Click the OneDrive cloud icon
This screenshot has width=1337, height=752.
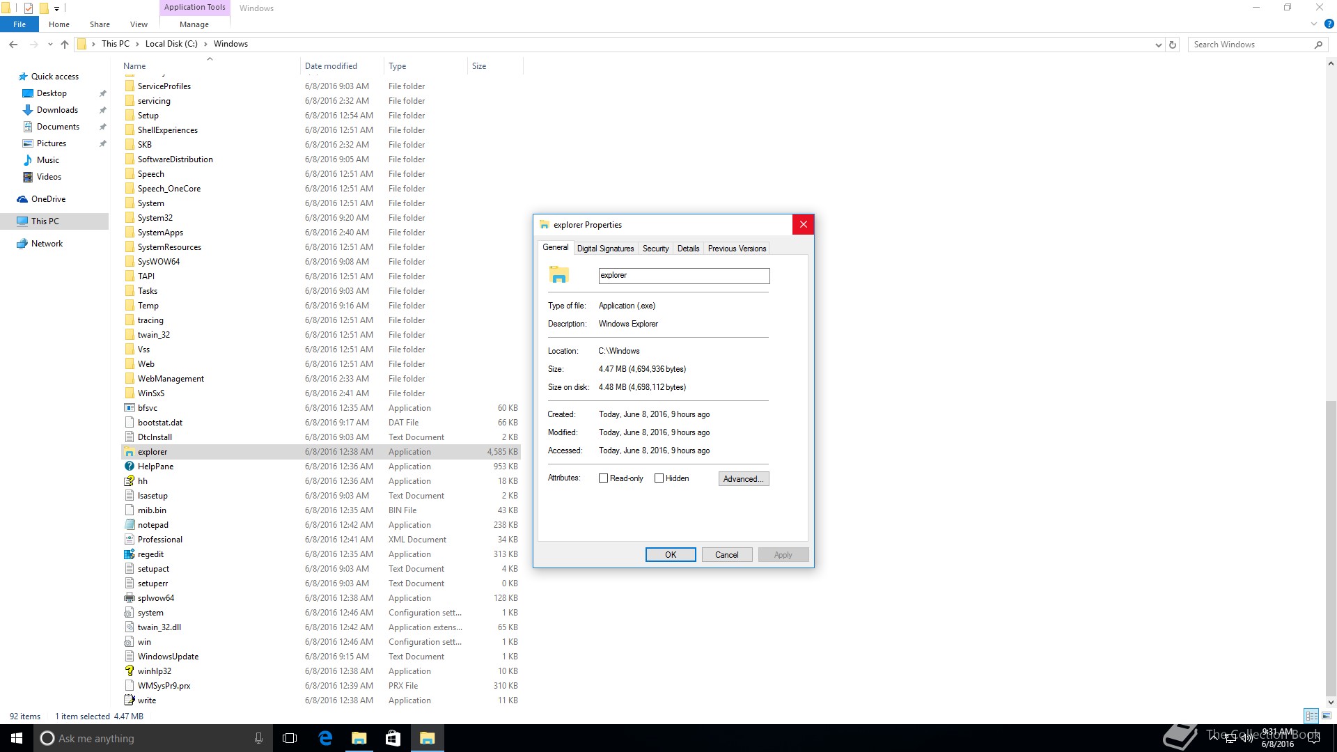pyautogui.click(x=22, y=199)
